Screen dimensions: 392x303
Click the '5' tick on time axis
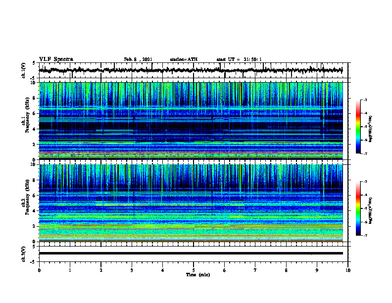(x=194, y=270)
